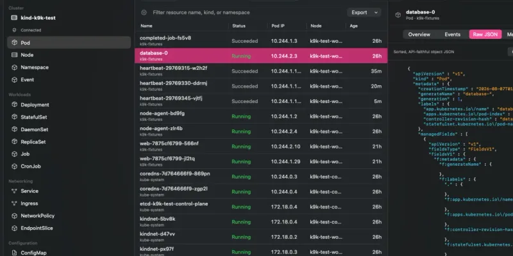This screenshot has height=256, width=513.
Task: Select the etcd-k9k-test-control-plane pod row
Action: point(261,206)
